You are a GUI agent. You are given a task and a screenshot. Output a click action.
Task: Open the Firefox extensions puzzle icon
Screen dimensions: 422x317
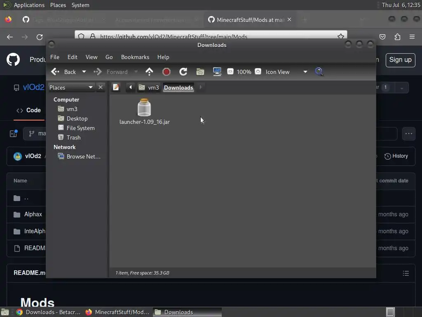coord(397,37)
